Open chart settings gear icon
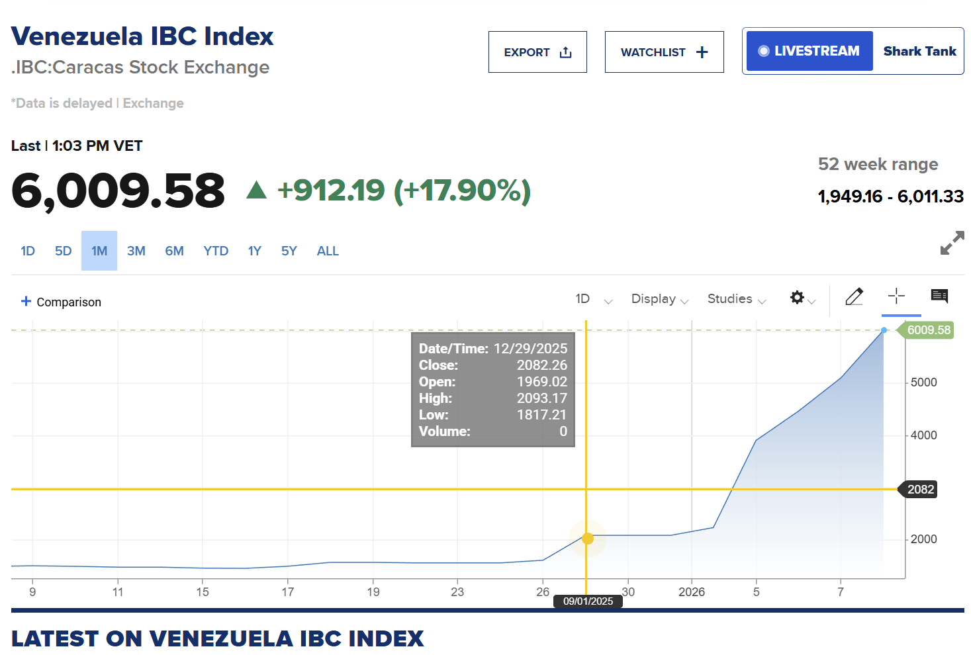971x655 pixels. [x=798, y=298]
